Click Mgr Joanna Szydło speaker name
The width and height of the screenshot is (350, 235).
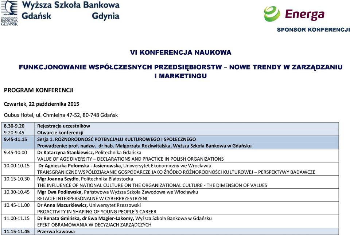[58, 179]
